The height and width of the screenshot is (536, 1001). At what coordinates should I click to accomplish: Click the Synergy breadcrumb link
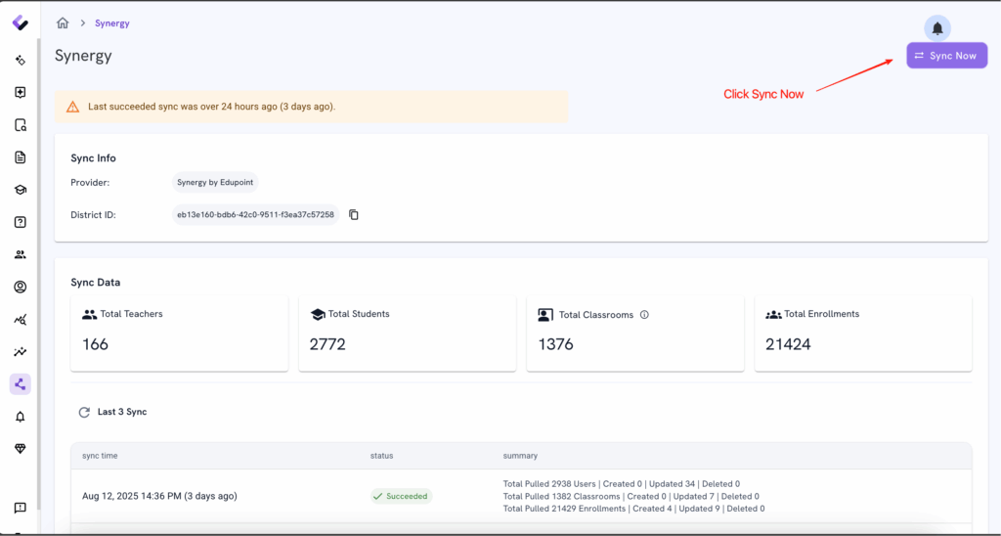(111, 23)
